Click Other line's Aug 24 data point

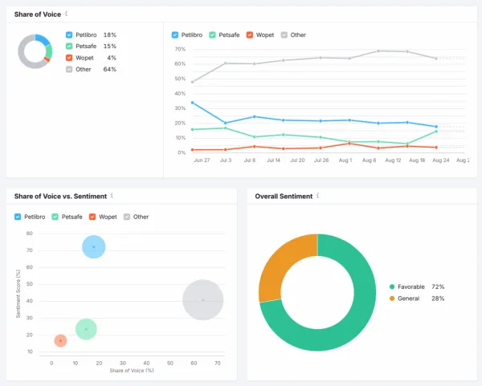[x=436, y=59]
